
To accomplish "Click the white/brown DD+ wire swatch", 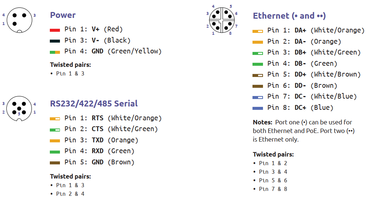I will click(x=258, y=75).
